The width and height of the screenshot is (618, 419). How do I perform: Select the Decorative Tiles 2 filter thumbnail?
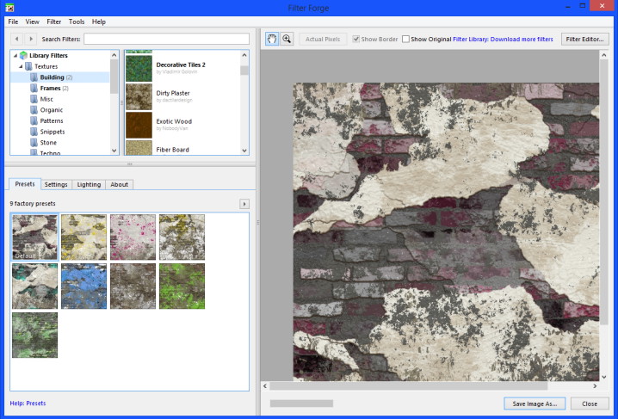click(139, 68)
